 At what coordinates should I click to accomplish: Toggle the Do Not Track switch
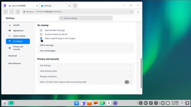(128, 82)
